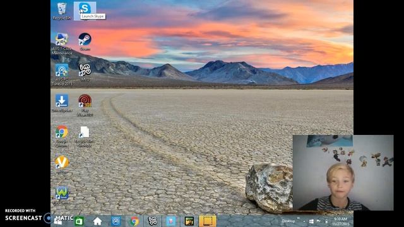Expand the Desktop toolbar chevron
The width and height of the screenshot is (404, 227).
tap(299, 219)
